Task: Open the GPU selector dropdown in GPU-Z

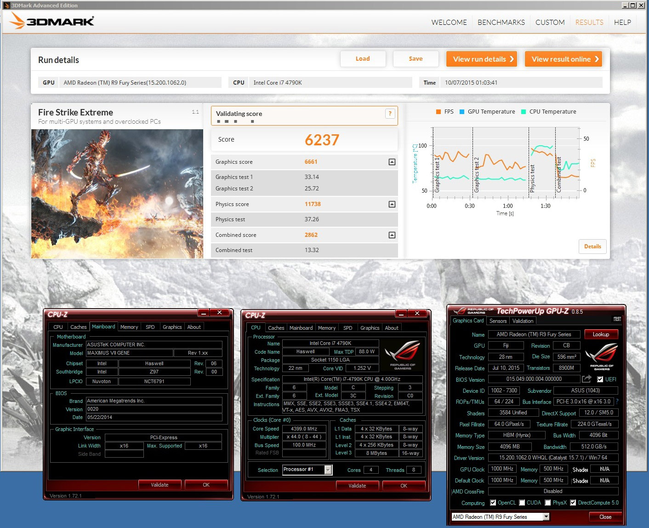Action: click(546, 517)
